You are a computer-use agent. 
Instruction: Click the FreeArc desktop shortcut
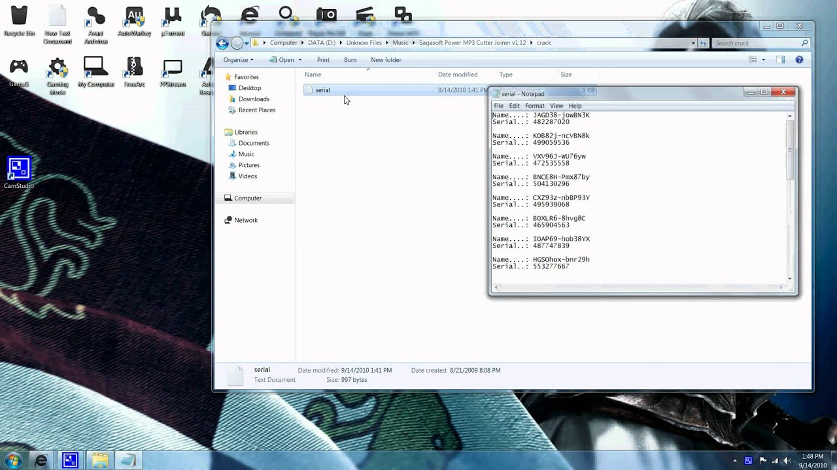click(x=134, y=72)
